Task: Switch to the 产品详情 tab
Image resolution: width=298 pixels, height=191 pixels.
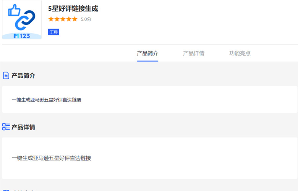Action: click(x=194, y=53)
